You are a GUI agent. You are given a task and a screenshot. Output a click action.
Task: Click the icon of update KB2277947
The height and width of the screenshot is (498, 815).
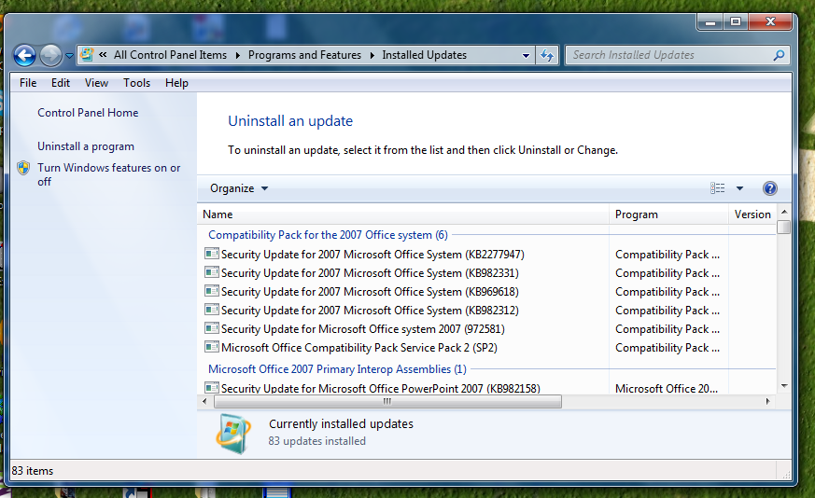211,255
